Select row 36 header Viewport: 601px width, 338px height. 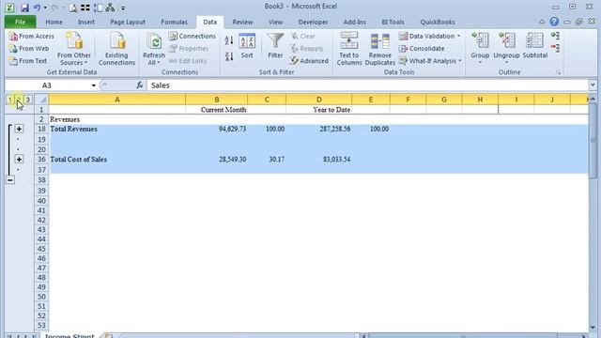coord(41,160)
